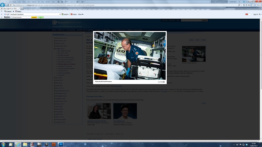Open Internet Explorer from the taskbar
This screenshot has height=147, width=262.
tap(18, 144)
